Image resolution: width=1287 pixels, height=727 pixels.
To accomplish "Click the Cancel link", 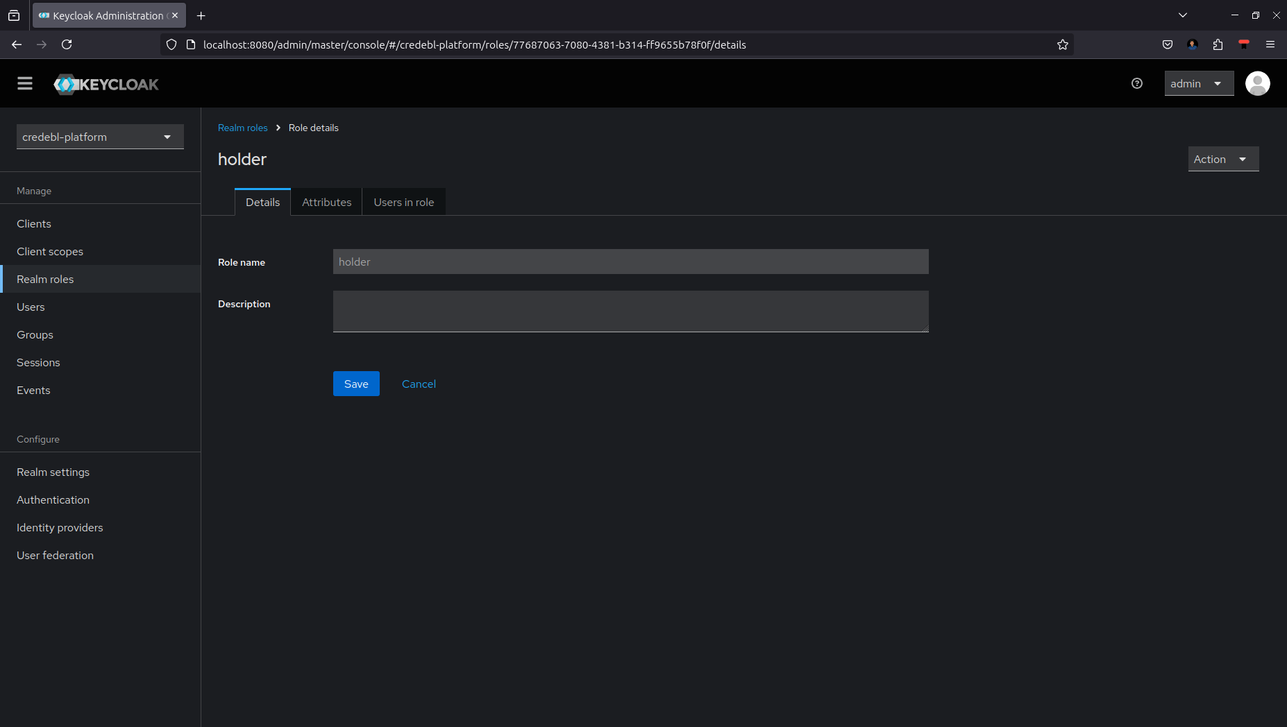I will tap(419, 384).
